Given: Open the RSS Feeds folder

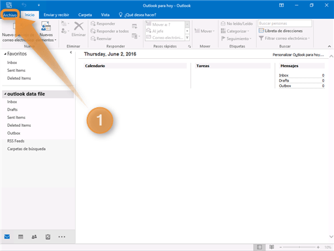Looking at the screenshot, I should pos(16,141).
